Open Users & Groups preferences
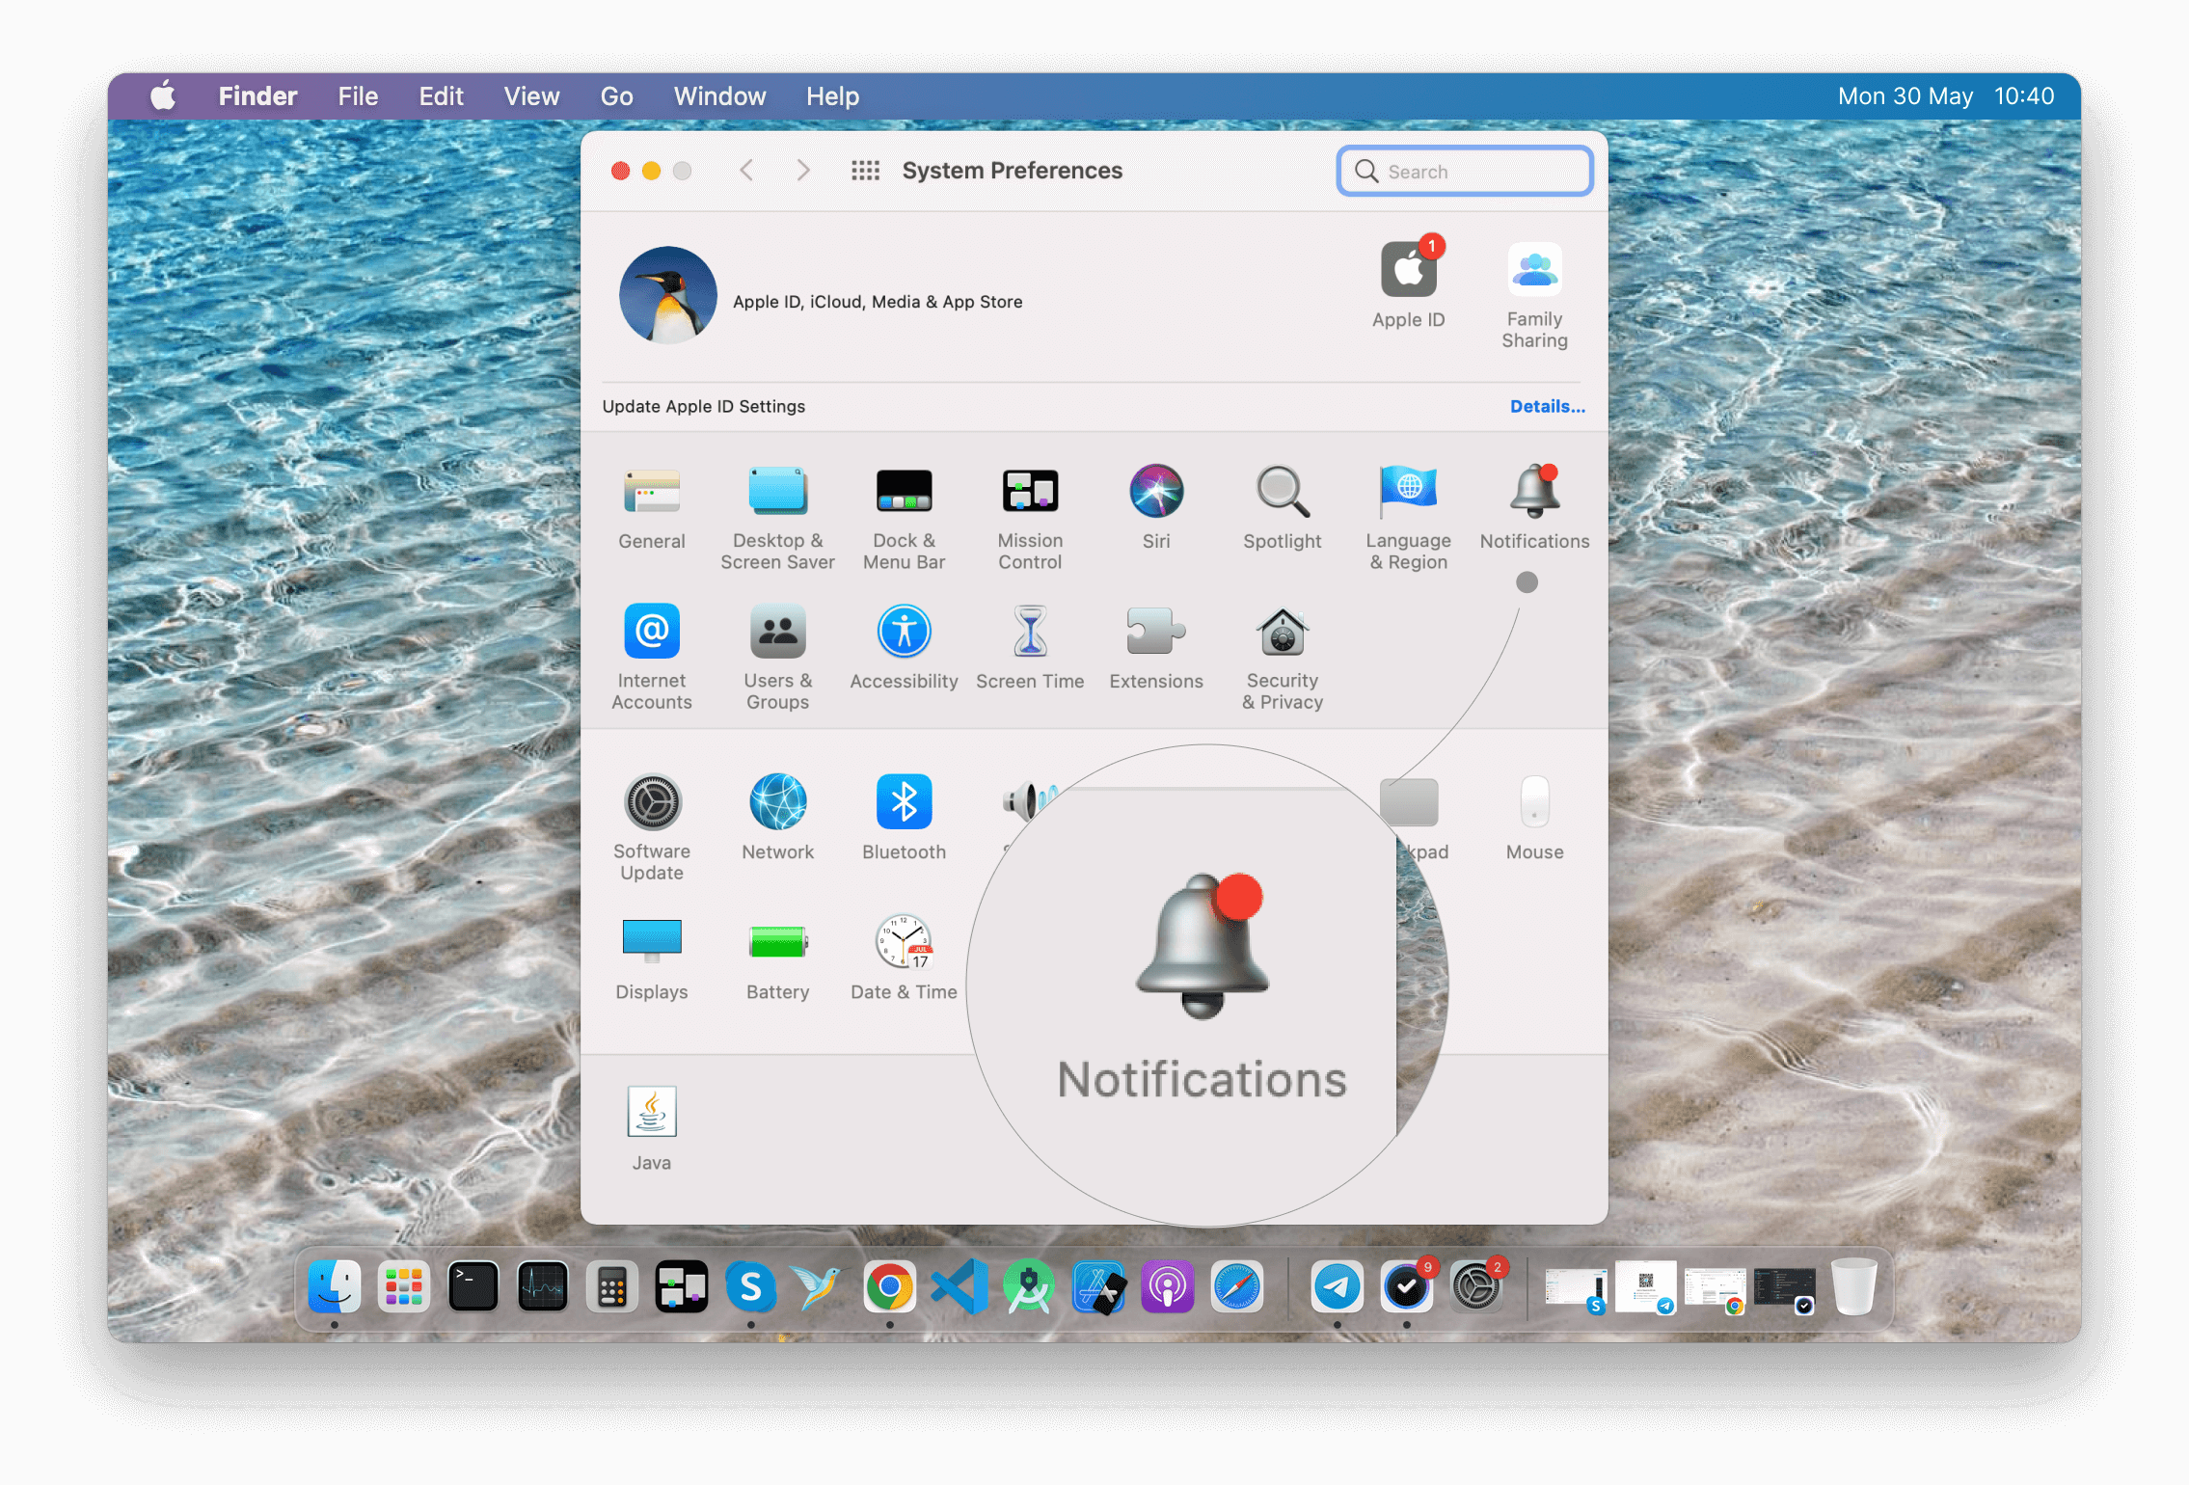The width and height of the screenshot is (2189, 1485). pos(777,658)
